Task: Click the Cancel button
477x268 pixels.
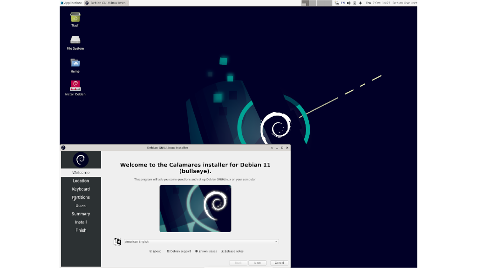Action: 279,263
